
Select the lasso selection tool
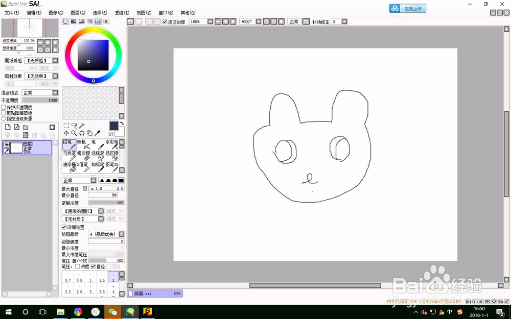[x=74, y=126]
